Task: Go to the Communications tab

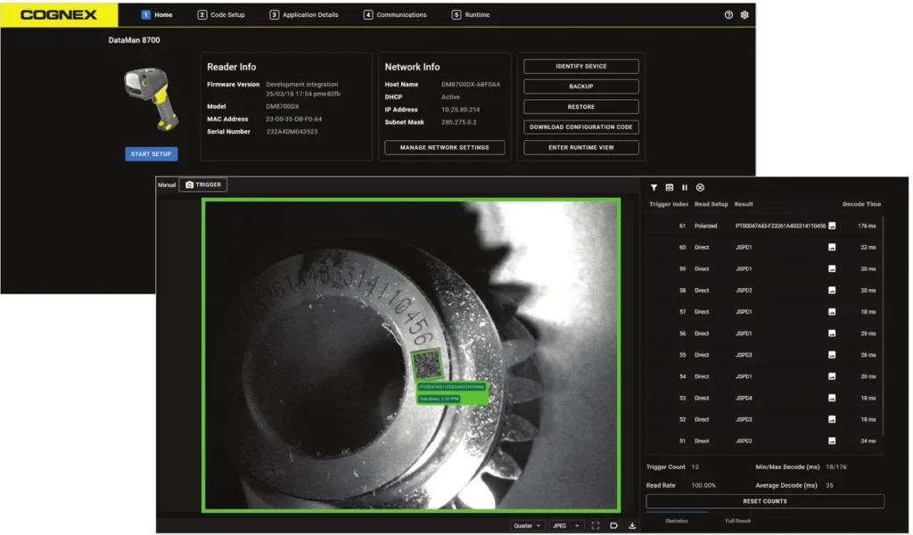Action: pyautogui.click(x=395, y=15)
